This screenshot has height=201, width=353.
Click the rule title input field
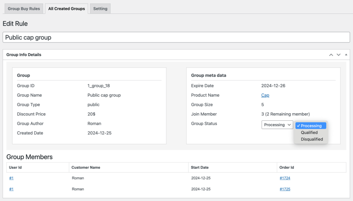pos(176,37)
